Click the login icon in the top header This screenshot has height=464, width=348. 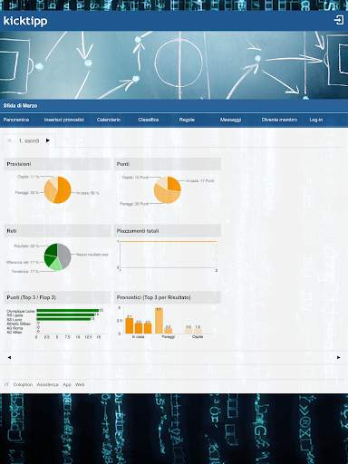tap(339, 20)
